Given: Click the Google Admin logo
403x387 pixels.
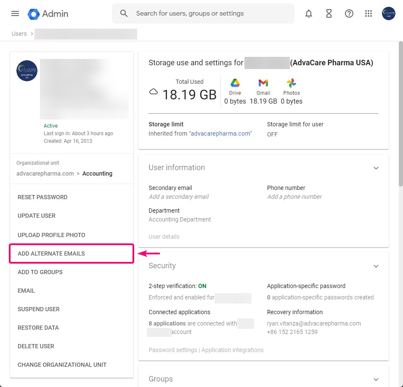Looking at the screenshot, I should (x=48, y=13).
